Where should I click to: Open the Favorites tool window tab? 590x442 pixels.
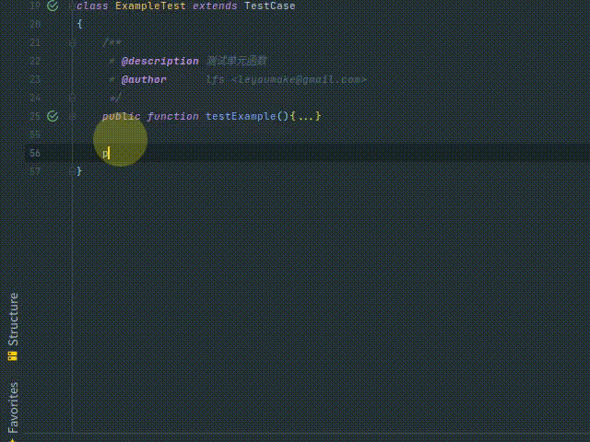[13, 406]
